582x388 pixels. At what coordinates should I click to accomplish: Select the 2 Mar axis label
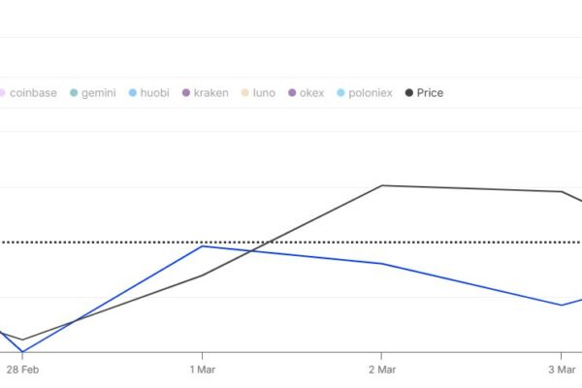coord(382,370)
